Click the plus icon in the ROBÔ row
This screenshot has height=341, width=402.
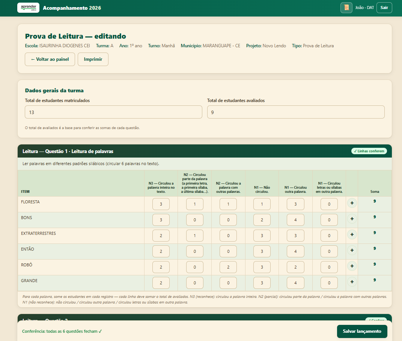pyautogui.click(x=352, y=266)
